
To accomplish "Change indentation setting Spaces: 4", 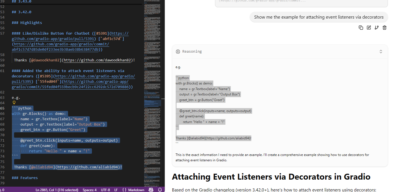I will [x=89, y=190].
